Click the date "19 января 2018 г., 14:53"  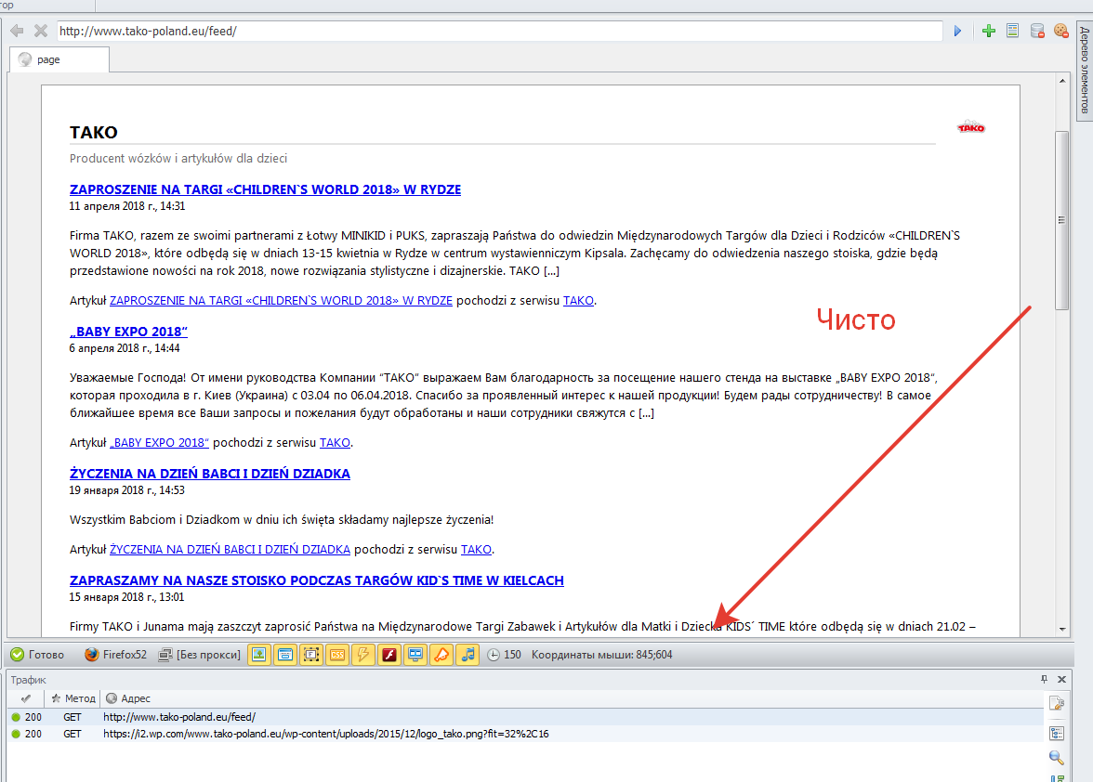pos(126,490)
